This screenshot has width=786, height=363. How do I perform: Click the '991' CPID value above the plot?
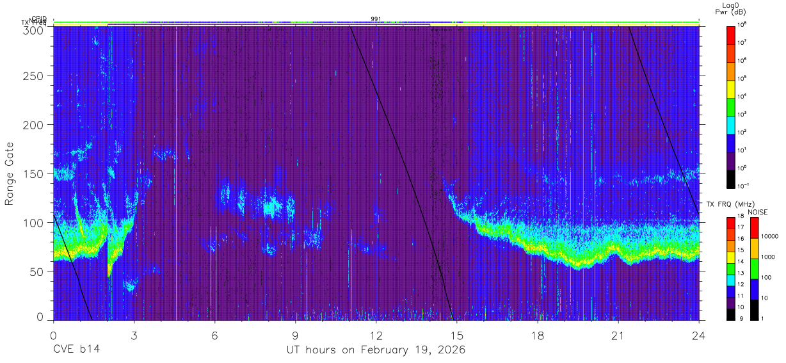click(x=376, y=19)
